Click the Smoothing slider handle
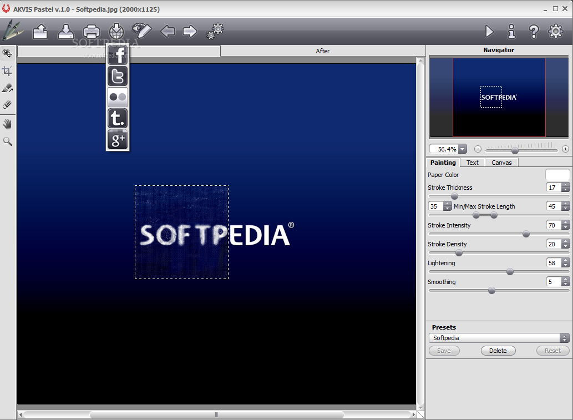This screenshot has height=420, width=573. tap(492, 291)
